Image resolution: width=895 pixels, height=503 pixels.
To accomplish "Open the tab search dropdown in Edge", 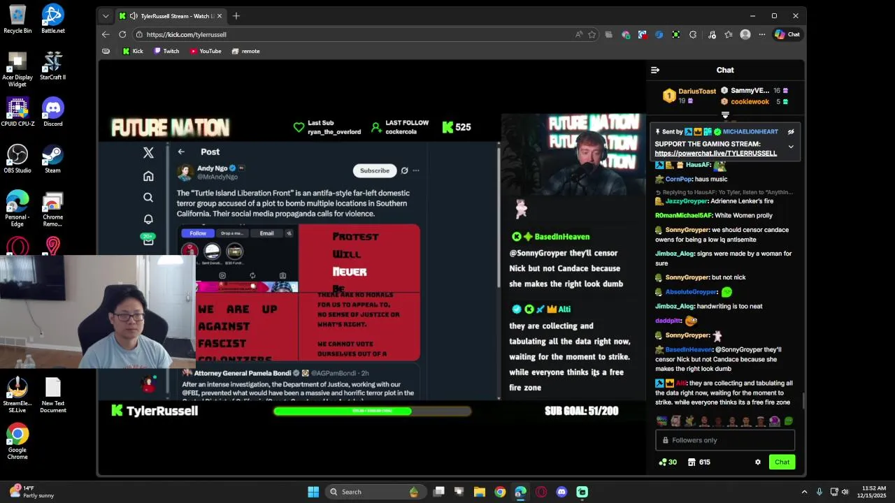I will pos(106,16).
